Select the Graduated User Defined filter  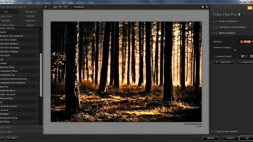19,83
